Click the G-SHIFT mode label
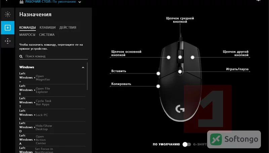The height and width of the screenshot is (153, 269). [x=200, y=144]
